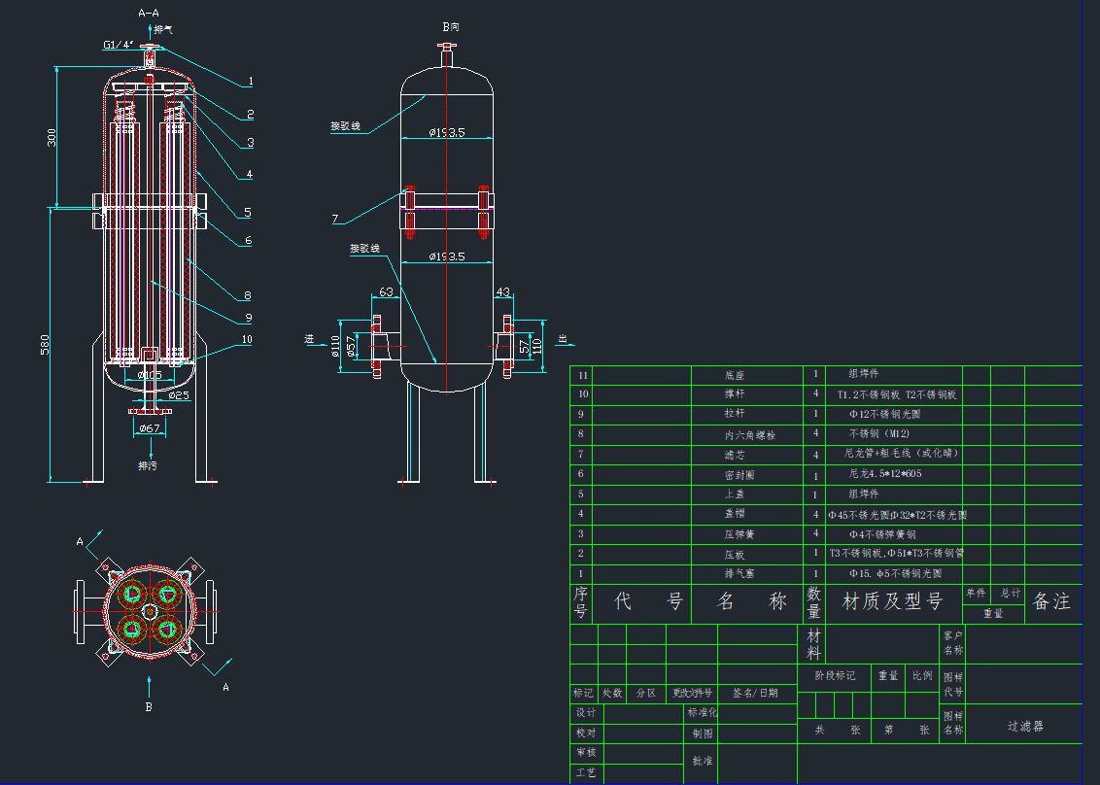1100x785 pixels.
Task: Click the 排污 drain label
Action: point(148,465)
